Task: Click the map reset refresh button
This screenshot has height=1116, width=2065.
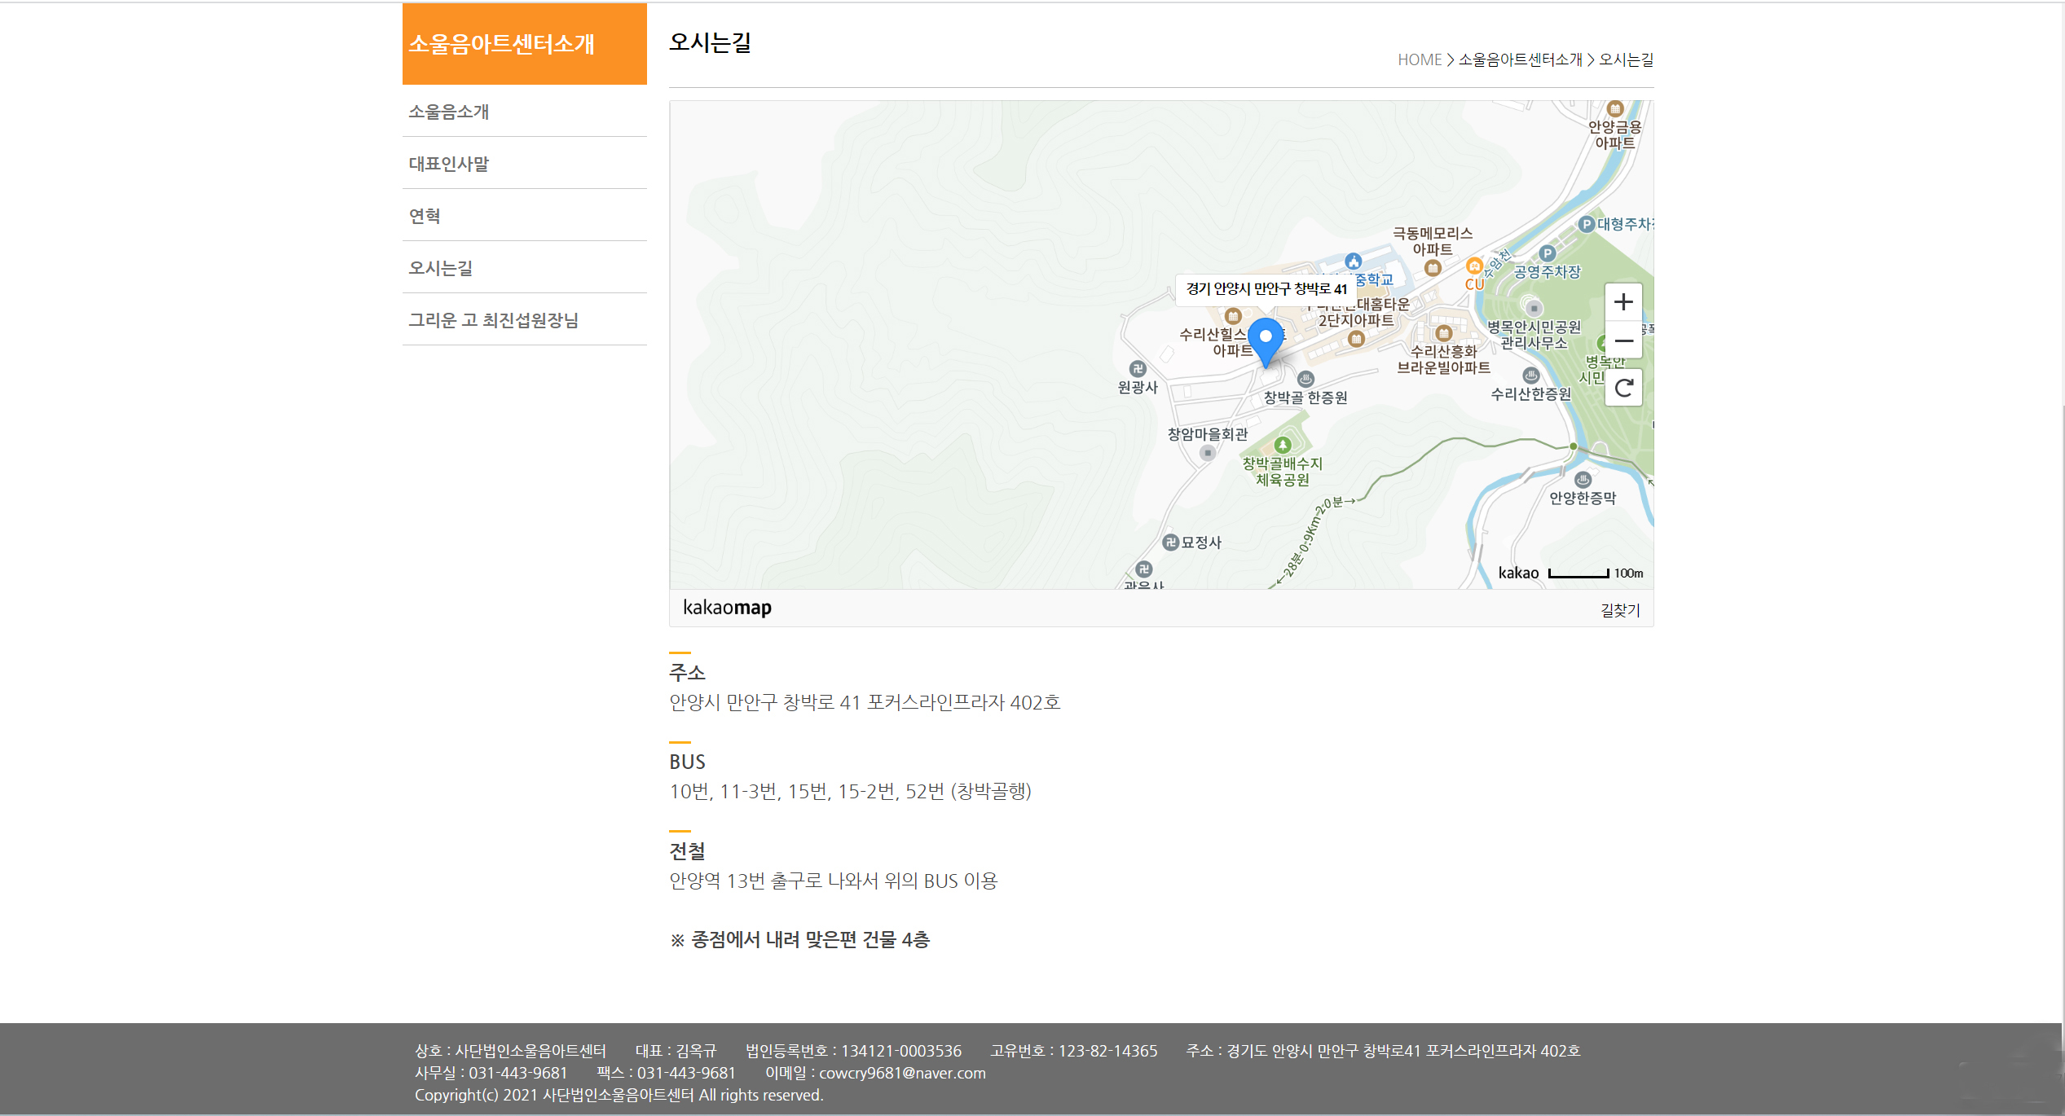Action: point(1623,388)
